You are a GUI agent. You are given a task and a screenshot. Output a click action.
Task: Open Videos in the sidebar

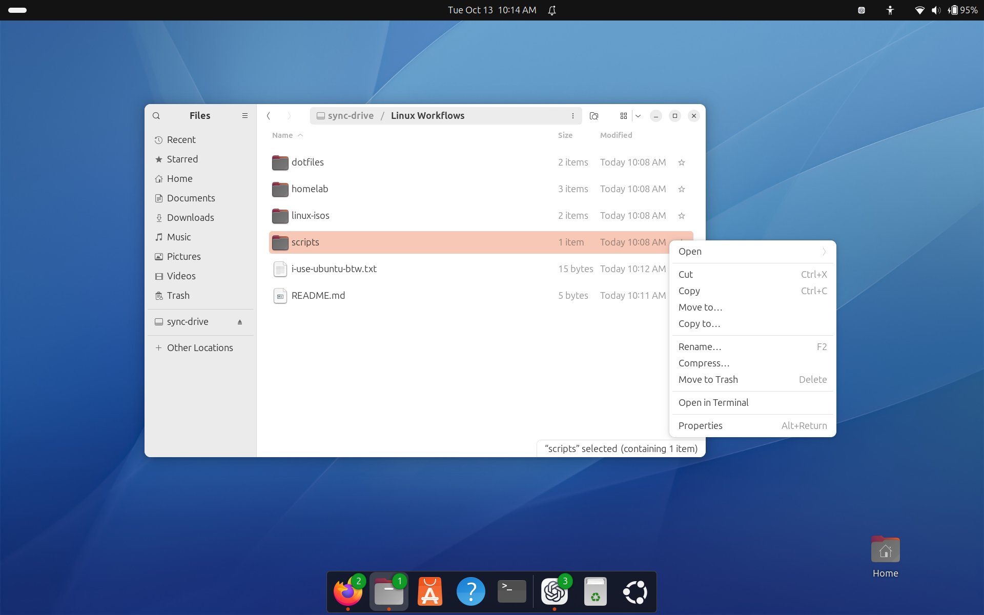[x=200, y=276]
